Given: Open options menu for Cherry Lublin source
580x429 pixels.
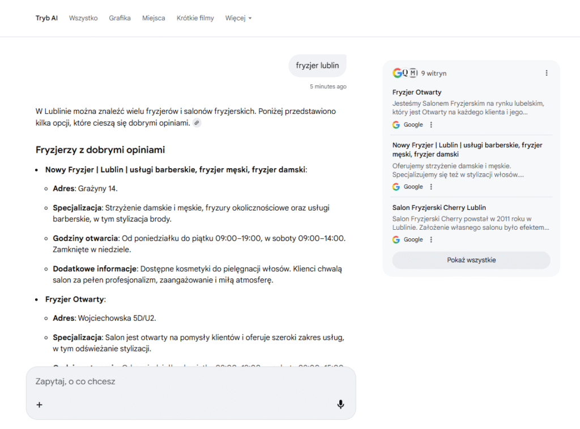Looking at the screenshot, I should [x=431, y=239].
